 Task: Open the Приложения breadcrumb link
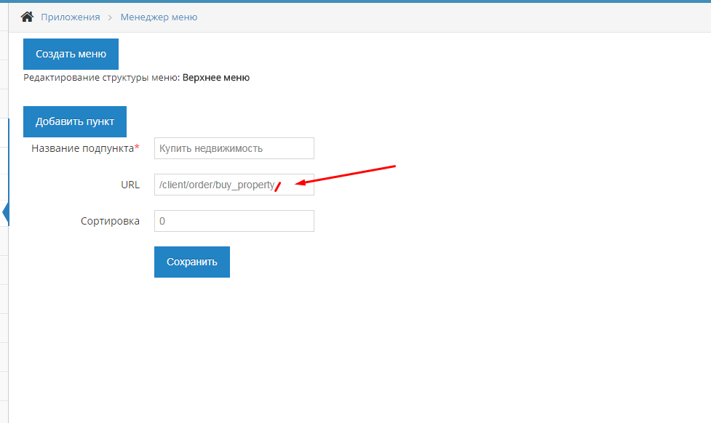click(x=70, y=17)
